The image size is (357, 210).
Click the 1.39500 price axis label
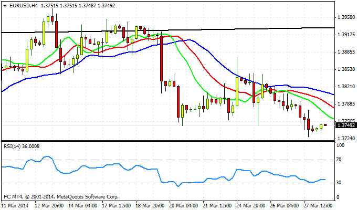[x=346, y=17]
